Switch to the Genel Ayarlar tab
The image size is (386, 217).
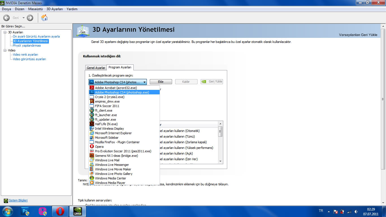point(96,68)
